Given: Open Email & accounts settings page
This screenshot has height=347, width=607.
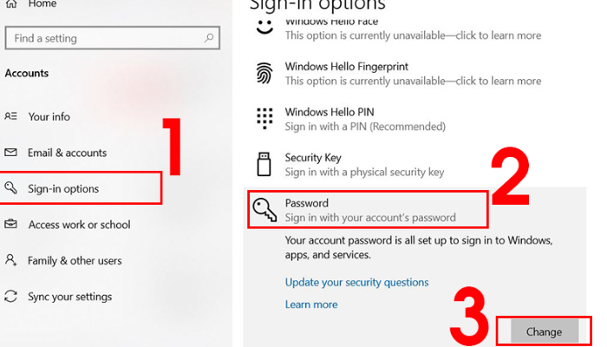Looking at the screenshot, I should [x=68, y=153].
